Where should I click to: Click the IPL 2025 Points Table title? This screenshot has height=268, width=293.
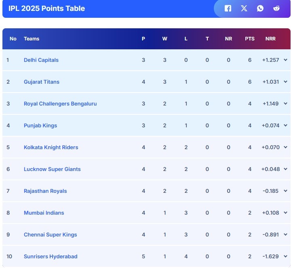tap(46, 8)
